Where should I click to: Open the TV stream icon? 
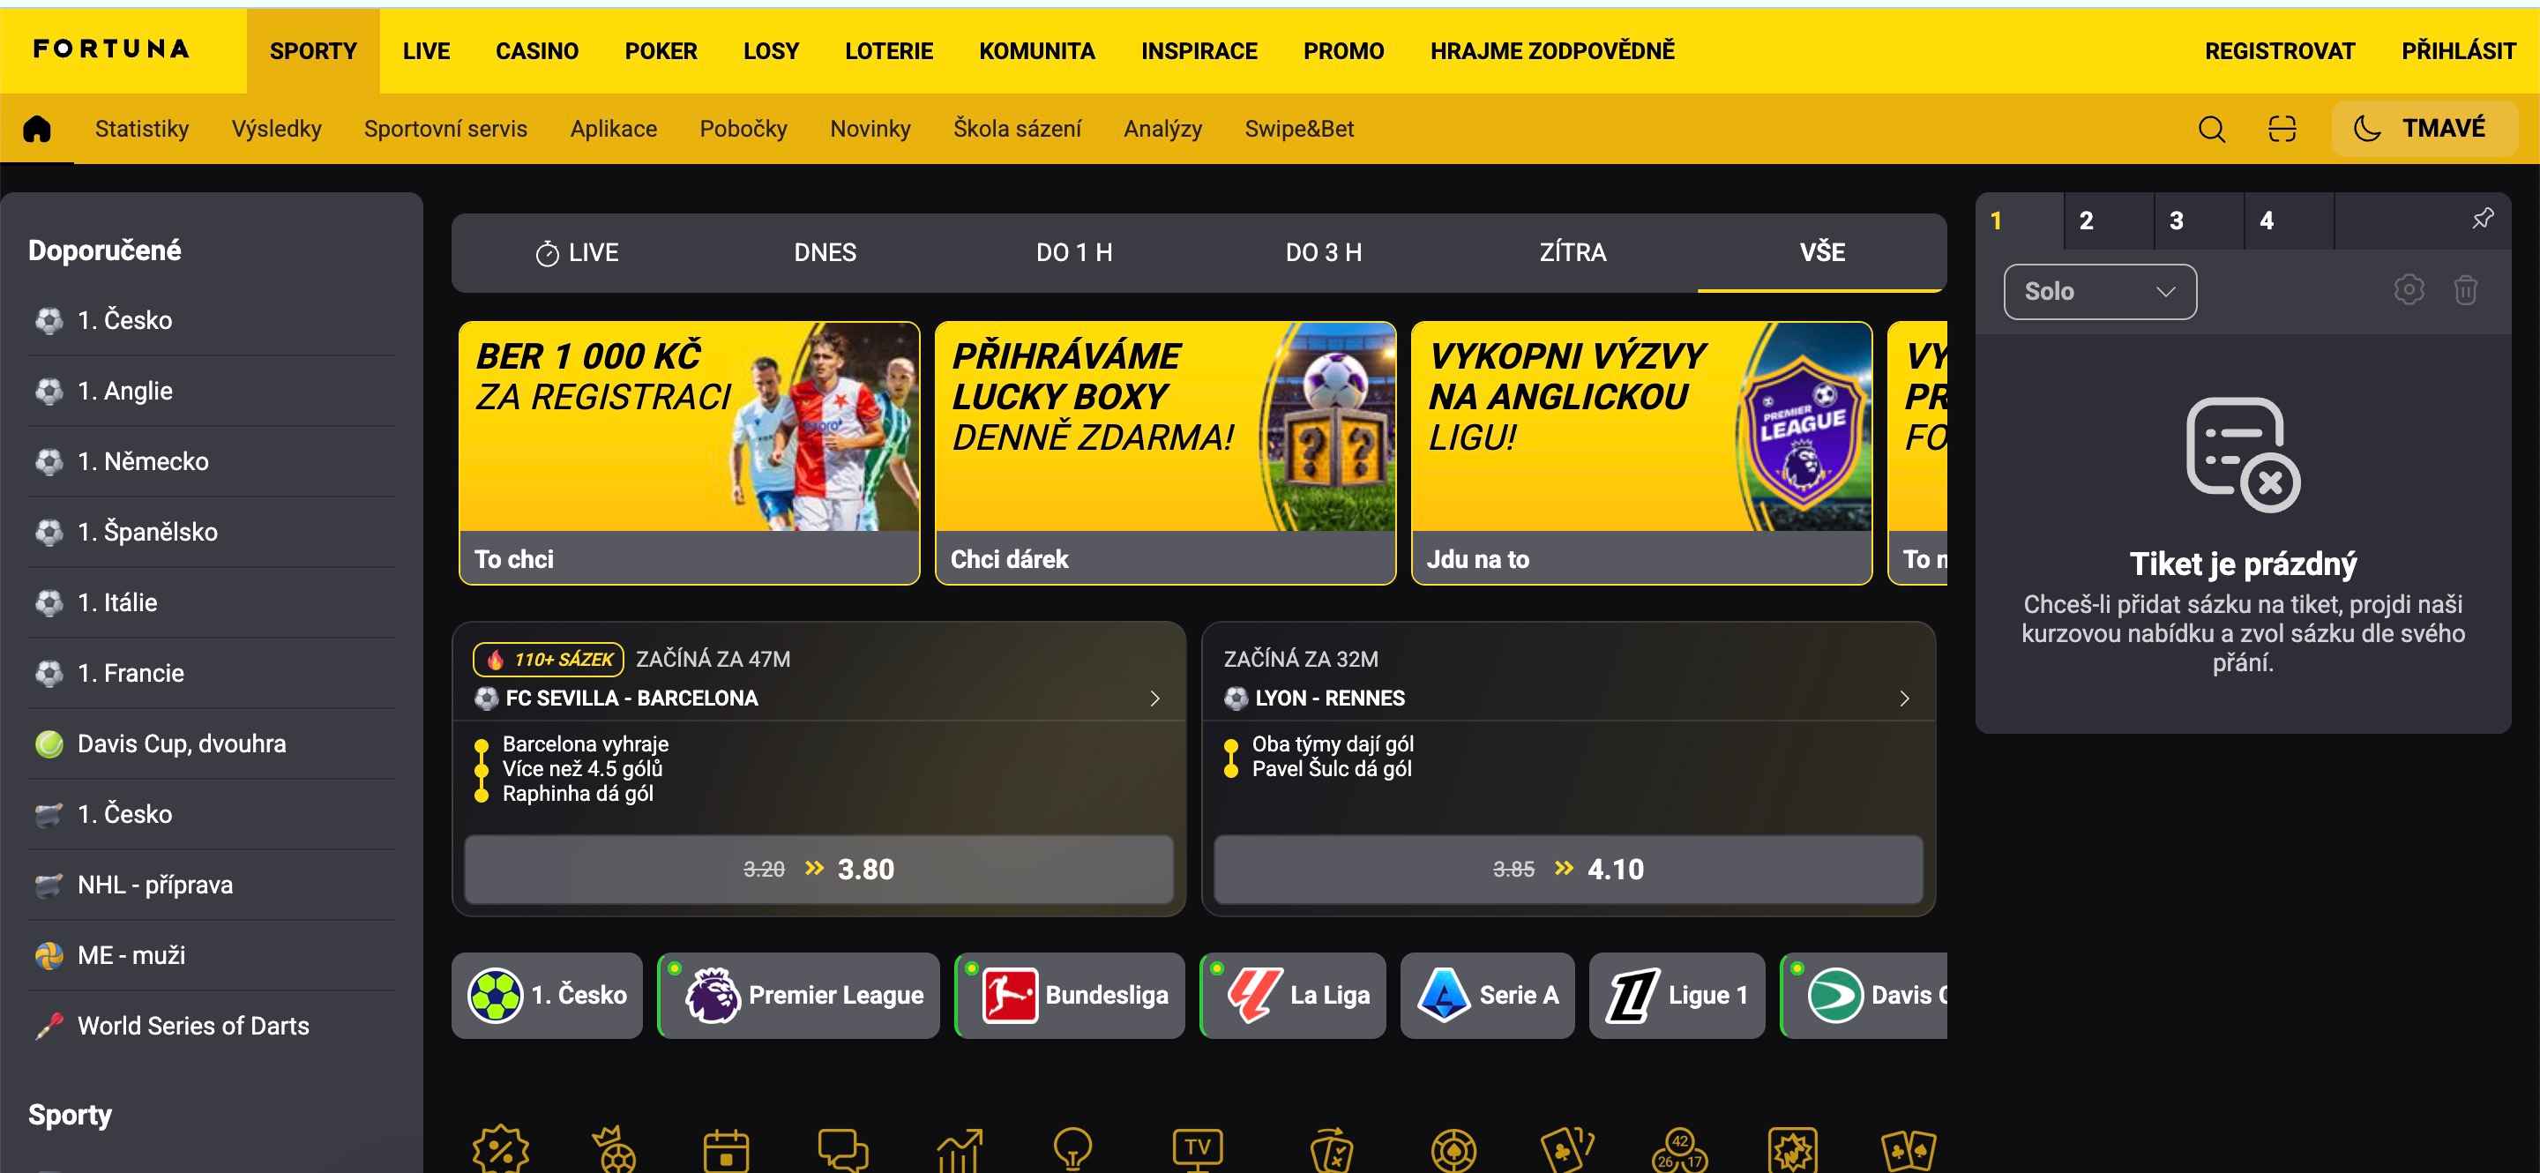coord(1197,1149)
